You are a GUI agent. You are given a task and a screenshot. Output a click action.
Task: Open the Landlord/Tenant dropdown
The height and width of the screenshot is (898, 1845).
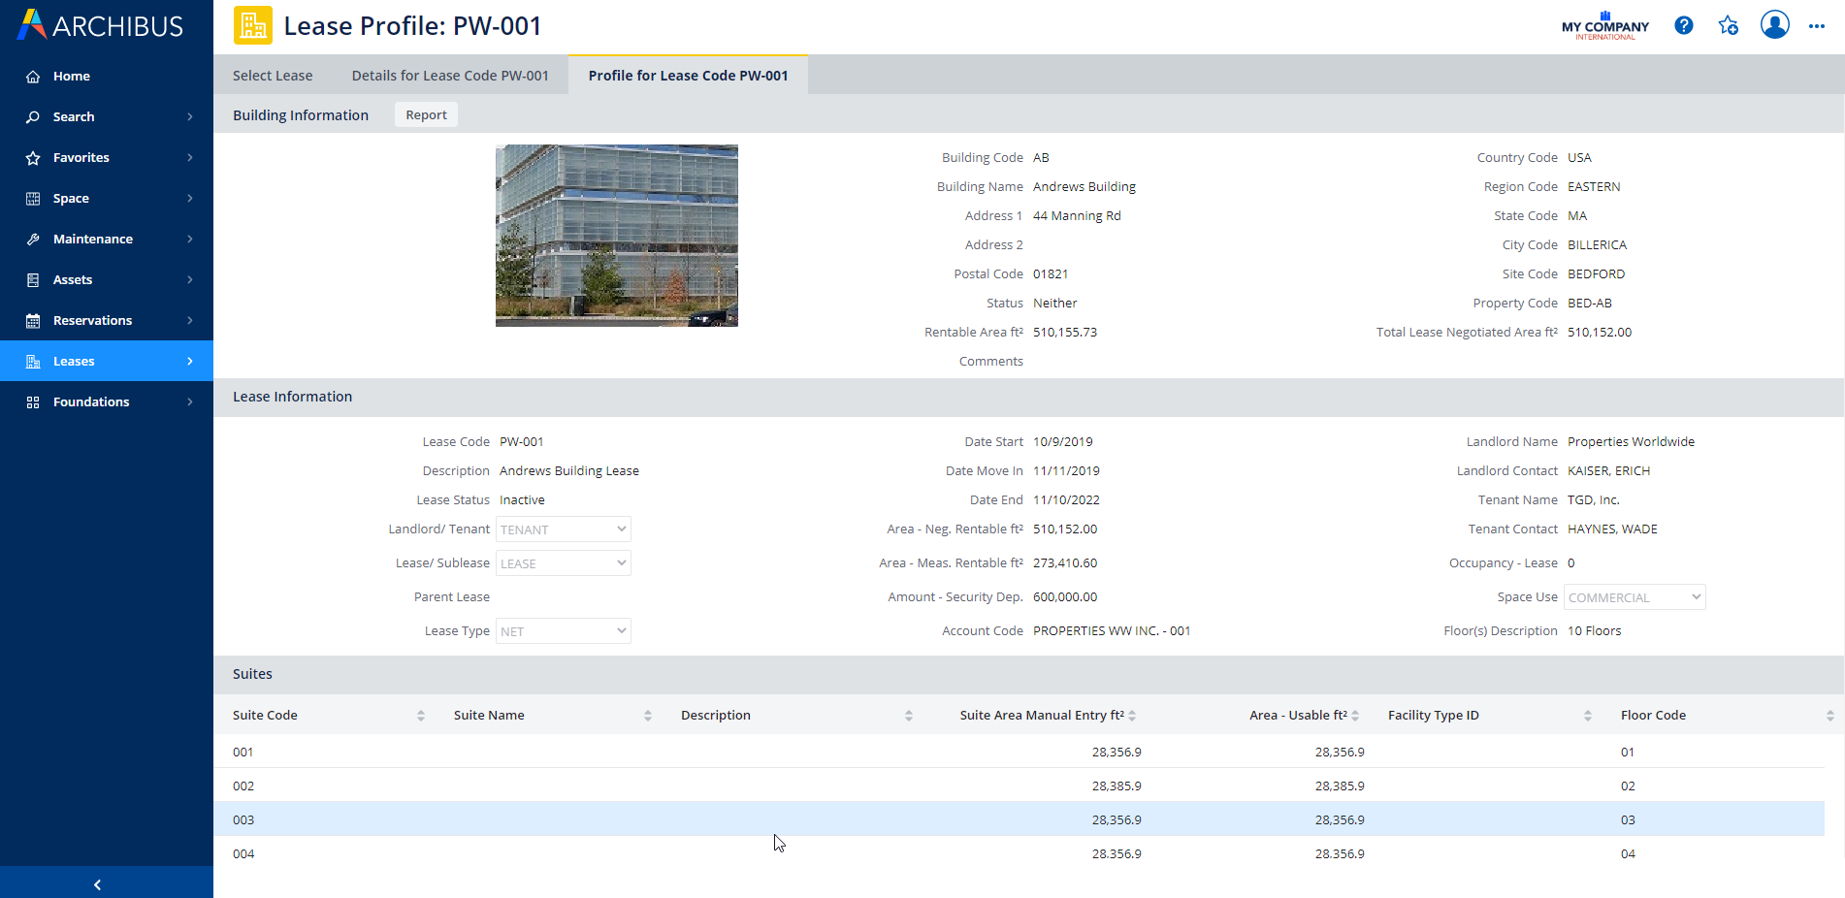(x=564, y=529)
